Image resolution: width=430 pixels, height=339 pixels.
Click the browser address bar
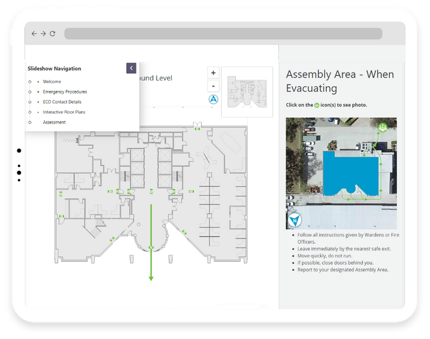223,33
